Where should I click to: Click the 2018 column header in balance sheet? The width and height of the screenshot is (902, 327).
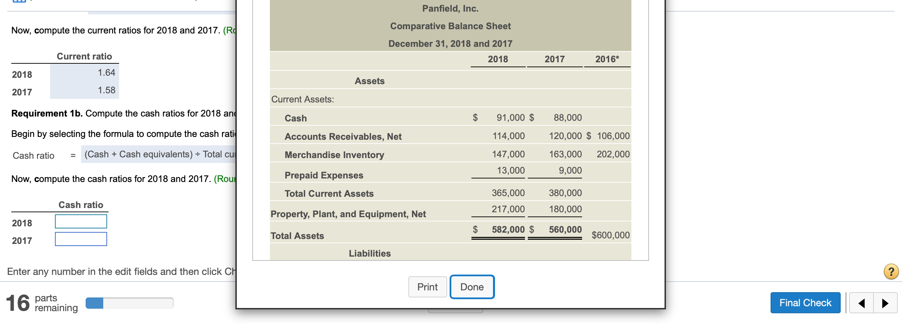point(498,59)
